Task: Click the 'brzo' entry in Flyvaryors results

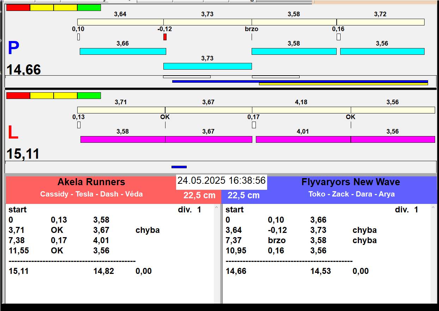Action: click(277, 240)
